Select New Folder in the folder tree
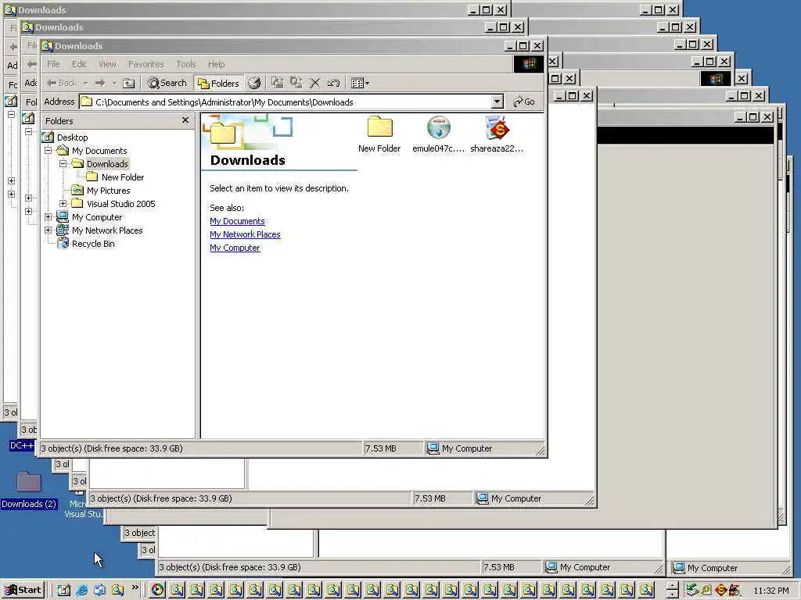The image size is (801, 600). (123, 177)
